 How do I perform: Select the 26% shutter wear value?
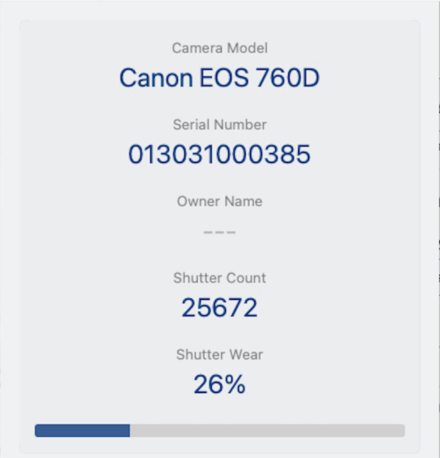[x=220, y=384]
